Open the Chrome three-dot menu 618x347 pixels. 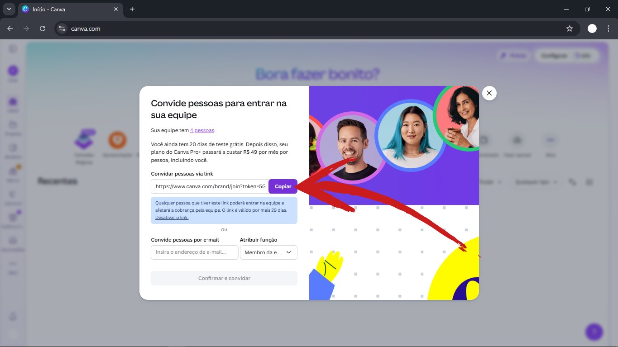(x=608, y=29)
